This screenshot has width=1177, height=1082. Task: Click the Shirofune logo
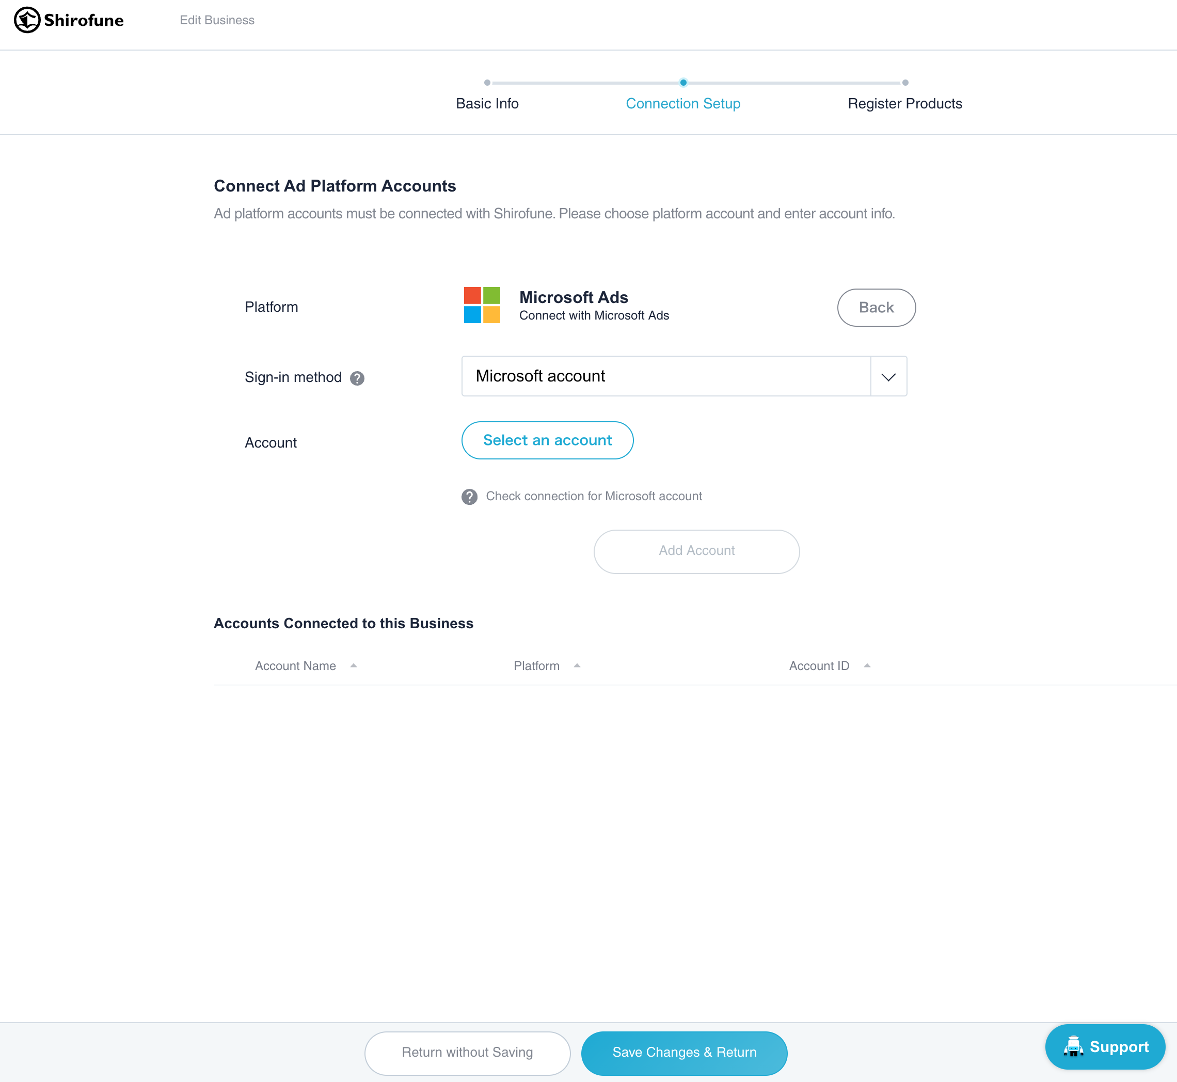click(x=69, y=21)
